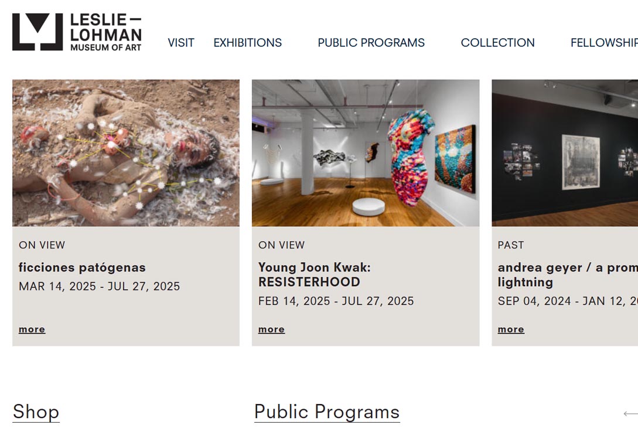Open the RESISTERHOOD gallery installation image
638x428 pixels.
tap(366, 152)
